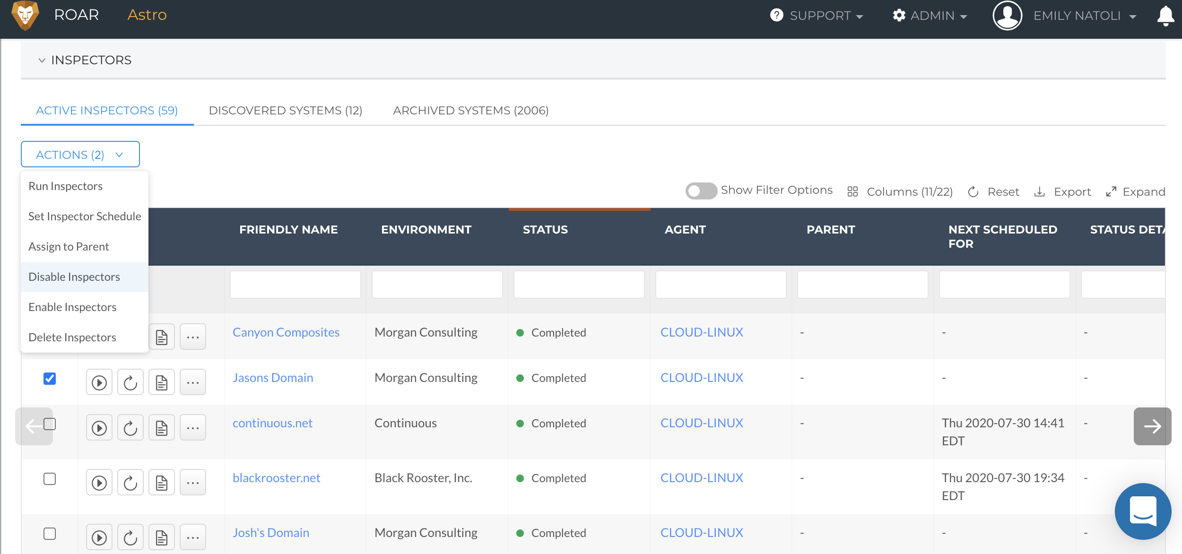View report for blackrooster.net

(162, 483)
